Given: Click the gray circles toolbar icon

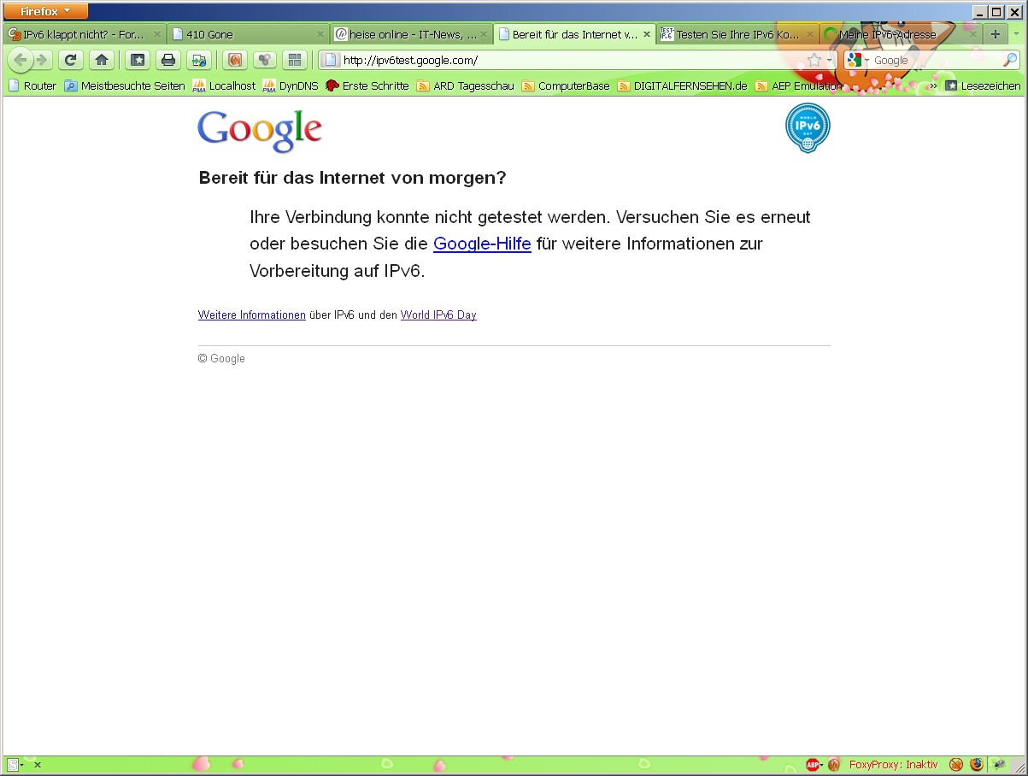Looking at the screenshot, I should [265, 60].
